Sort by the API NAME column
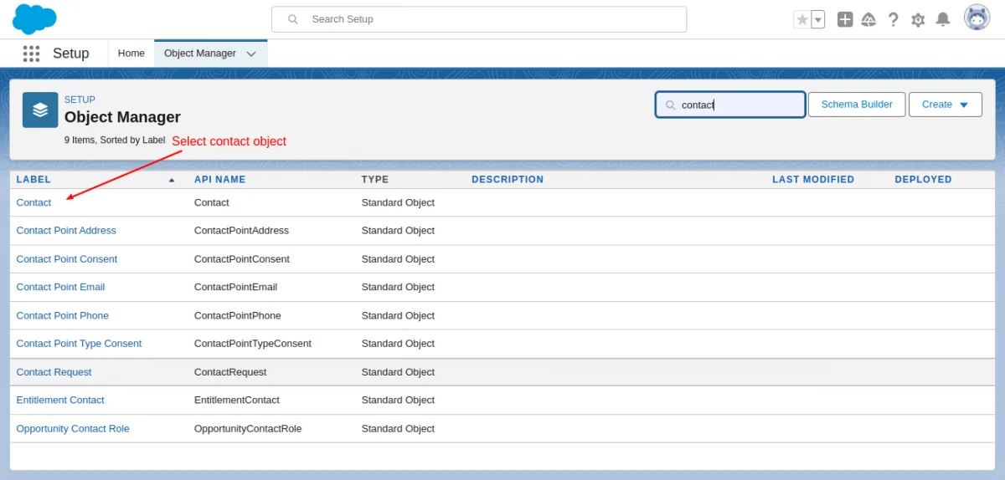Screen dimensions: 1005x480 coord(220,179)
